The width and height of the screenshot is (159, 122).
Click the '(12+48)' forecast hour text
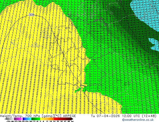click(x=149, y=116)
